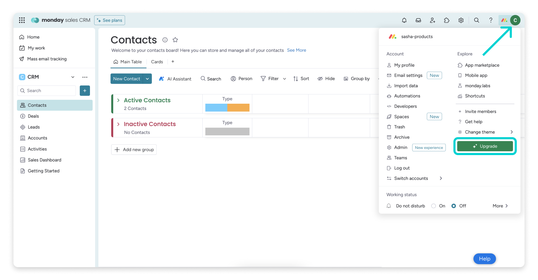Click the invite members icon in top bar
The width and height of the screenshot is (538, 280).
432,20
